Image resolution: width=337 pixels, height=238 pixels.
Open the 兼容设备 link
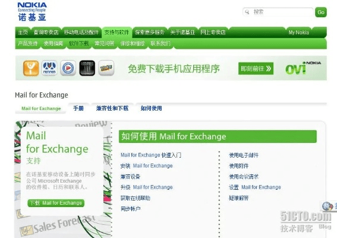[x=130, y=177]
